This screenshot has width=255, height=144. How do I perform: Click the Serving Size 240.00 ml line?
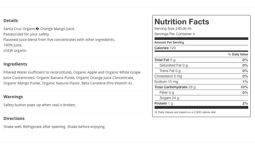[173, 29]
